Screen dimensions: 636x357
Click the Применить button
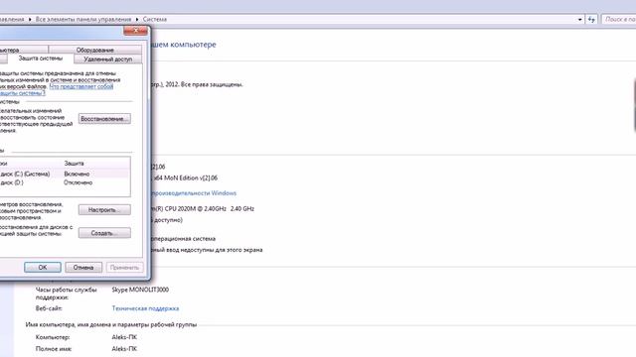[x=124, y=267]
